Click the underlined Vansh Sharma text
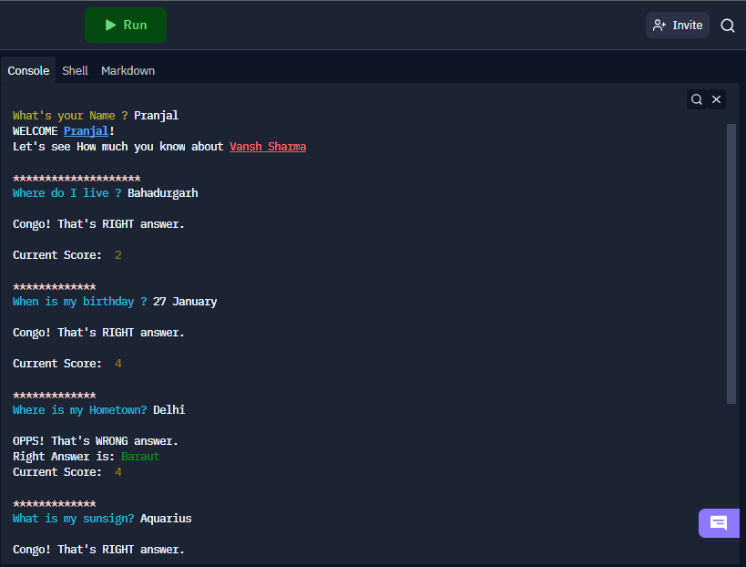 click(x=268, y=147)
